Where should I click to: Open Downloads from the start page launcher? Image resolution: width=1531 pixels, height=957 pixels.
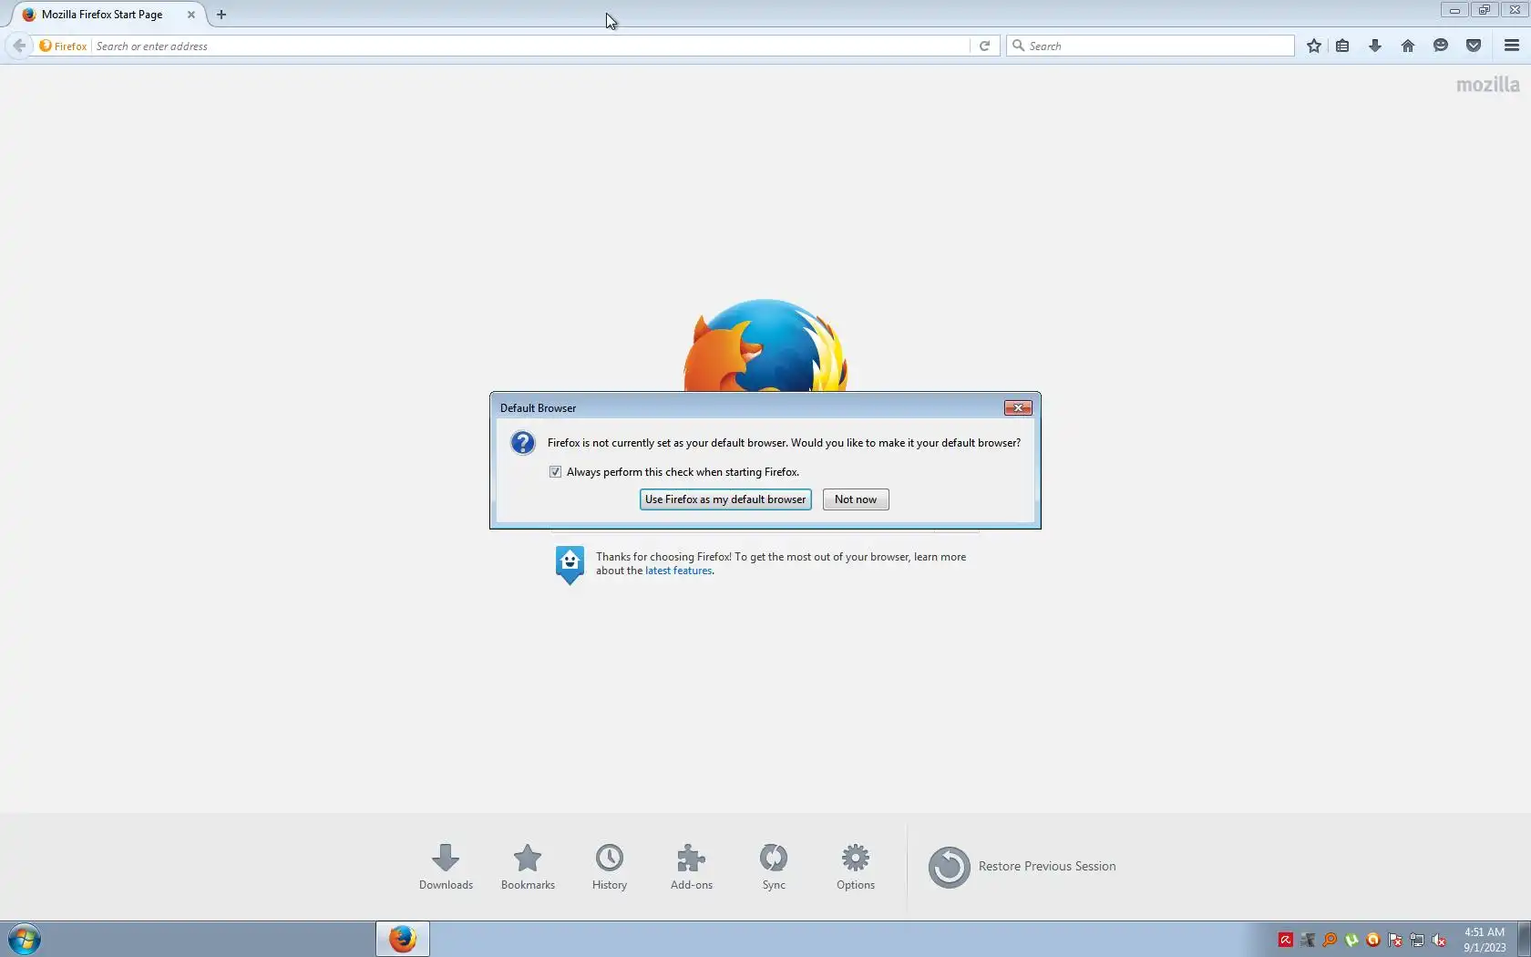446,867
